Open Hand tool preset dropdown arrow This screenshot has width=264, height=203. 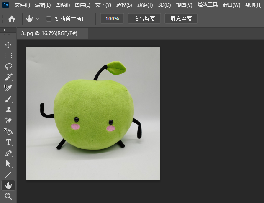[x=38, y=19]
